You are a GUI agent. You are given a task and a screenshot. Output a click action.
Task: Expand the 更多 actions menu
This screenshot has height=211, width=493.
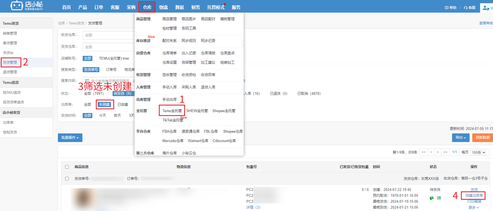[474, 208]
